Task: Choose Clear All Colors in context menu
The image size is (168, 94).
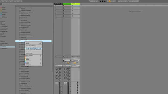Action: click(33, 56)
